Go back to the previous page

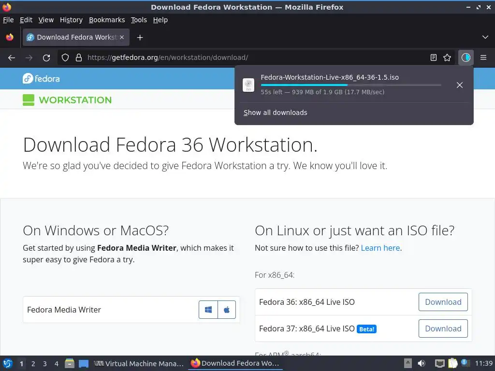(12, 57)
